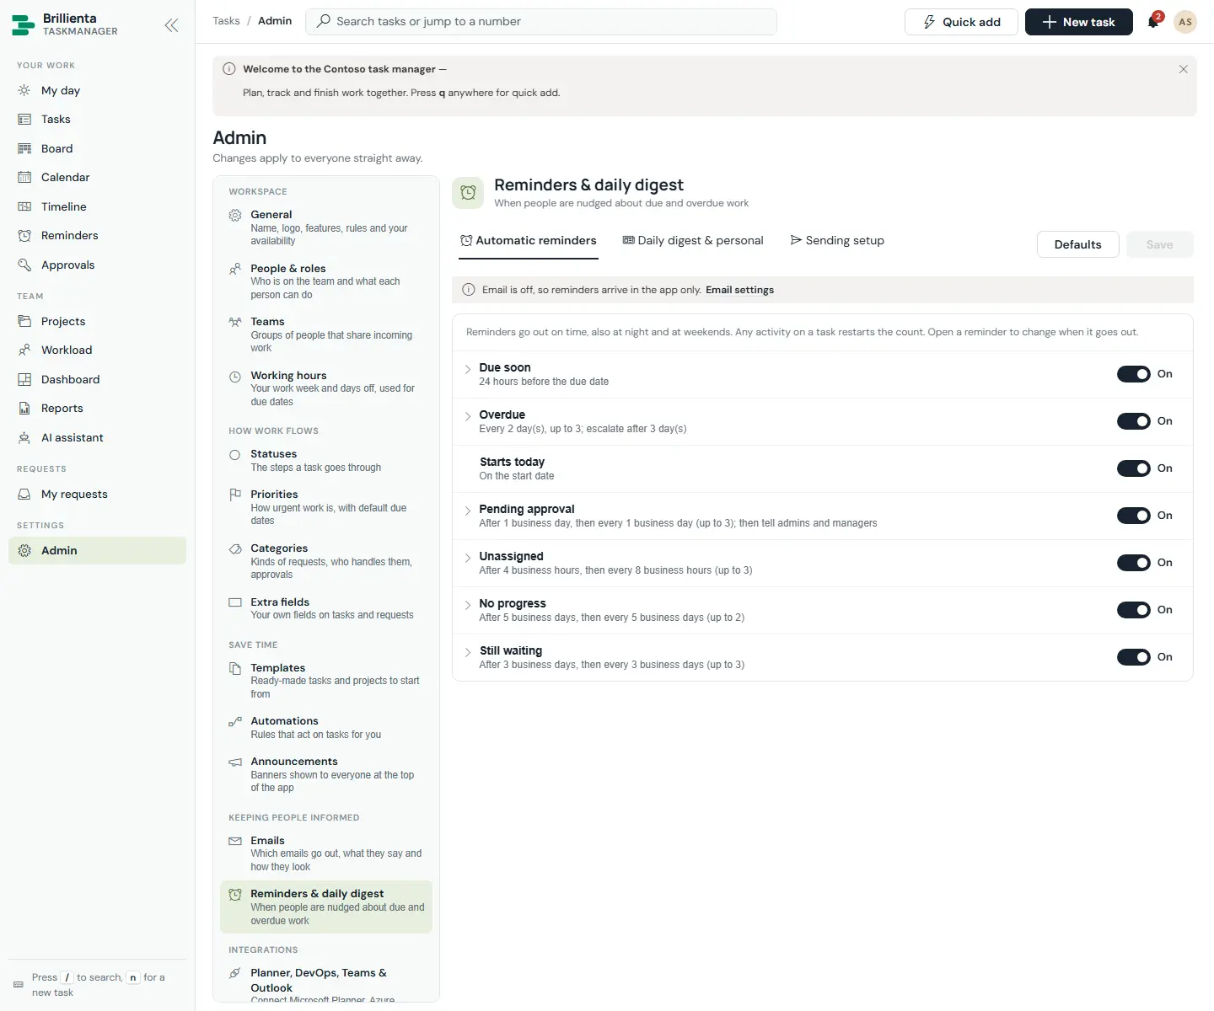
Task: Click the Brillienta logo icon
Action: point(23,24)
